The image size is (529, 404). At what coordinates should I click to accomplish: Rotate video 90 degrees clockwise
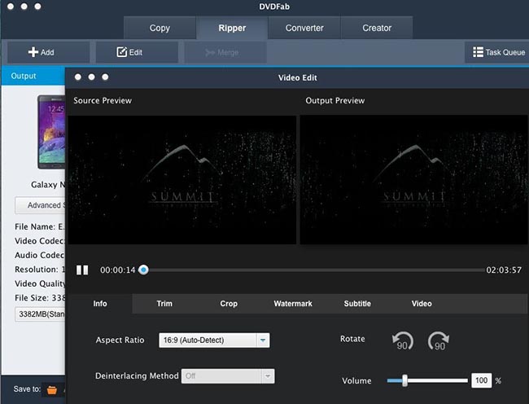coord(438,340)
